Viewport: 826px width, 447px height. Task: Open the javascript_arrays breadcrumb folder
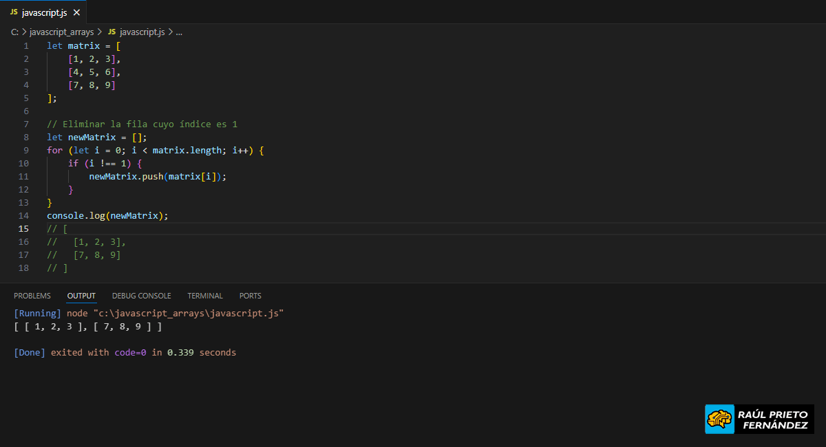coord(61,32)
